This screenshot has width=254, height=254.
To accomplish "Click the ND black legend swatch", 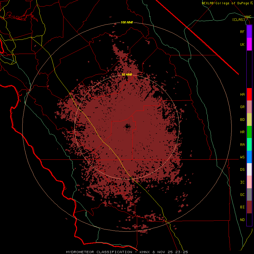I will pyautogui.click(x=249, y=220).
